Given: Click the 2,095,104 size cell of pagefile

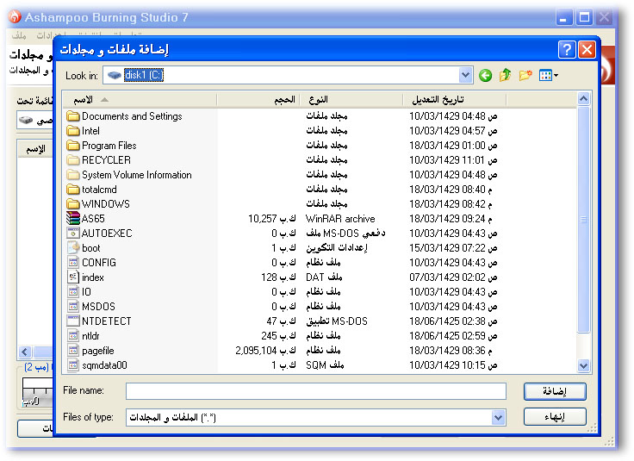Looking at the screenshot, I should coord(265,351).
